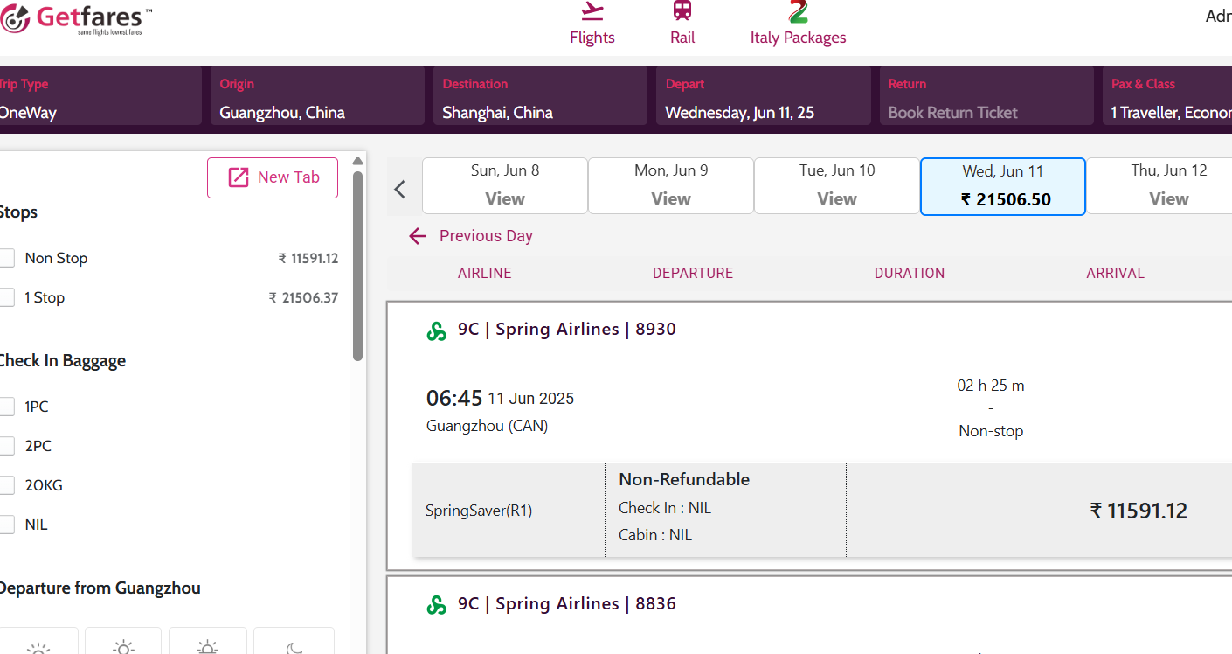Click the Italy Packages icon

[x=798, y=11]
